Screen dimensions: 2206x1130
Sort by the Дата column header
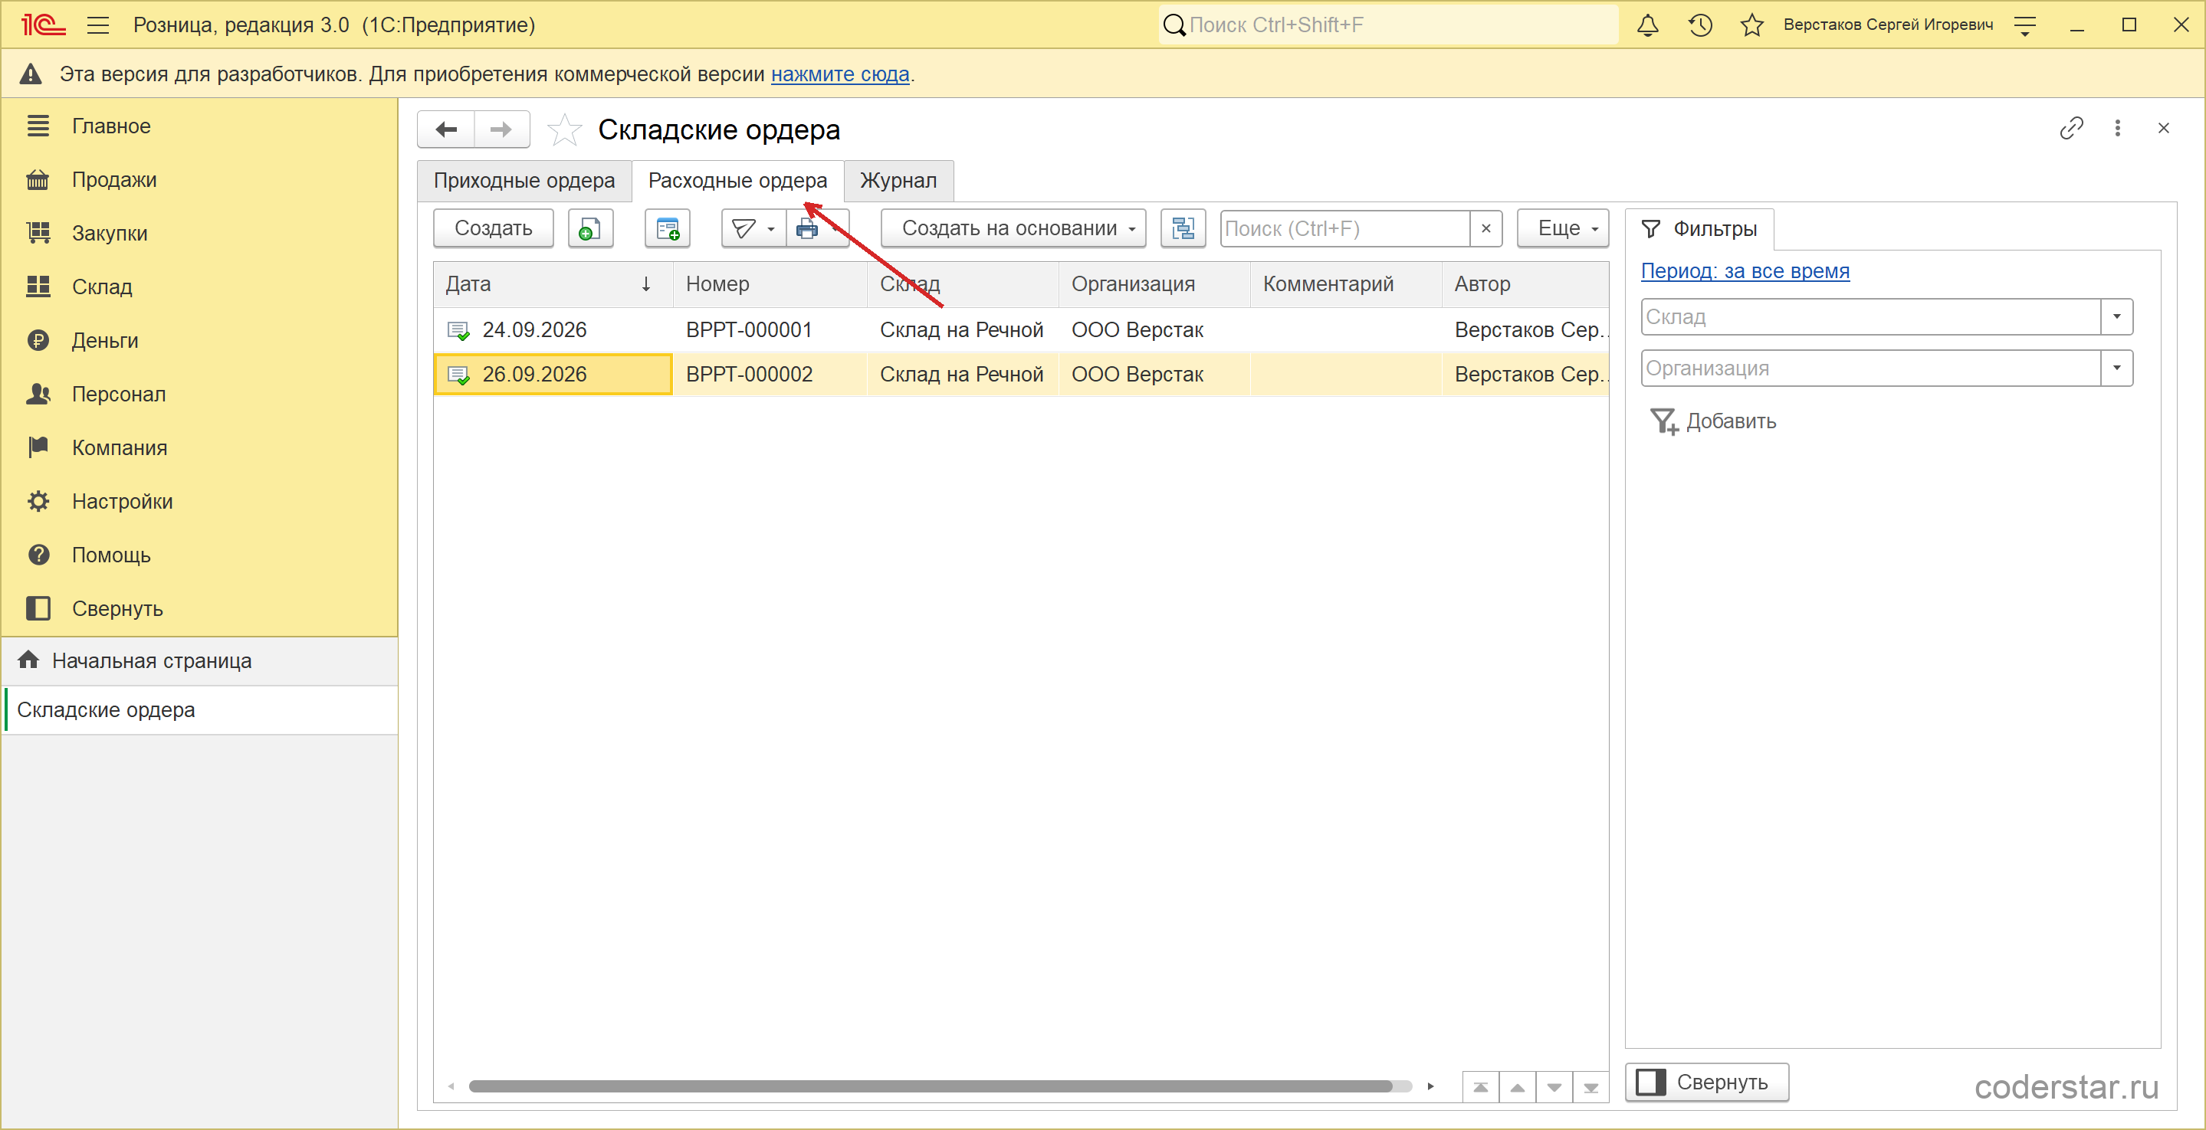pyautogui.click(x=553, y=284)
